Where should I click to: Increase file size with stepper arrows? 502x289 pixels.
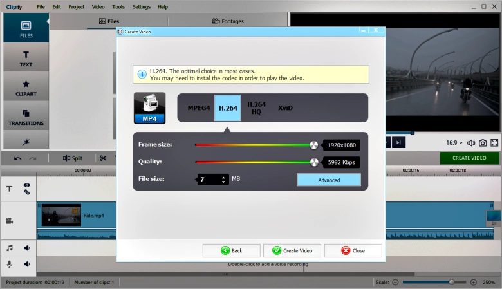pyautogui.click(x=223, y=177)
